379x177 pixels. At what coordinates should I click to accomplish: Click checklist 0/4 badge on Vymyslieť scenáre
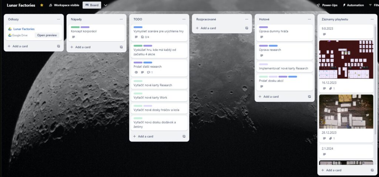coord(145,37)
